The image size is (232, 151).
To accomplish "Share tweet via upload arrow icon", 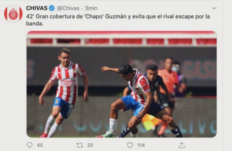I will [x=182, y=145].
